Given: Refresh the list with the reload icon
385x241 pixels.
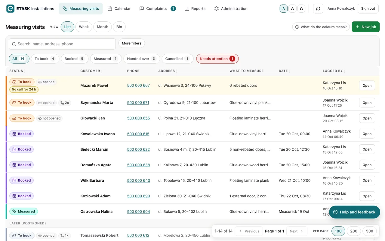Looking at the screenshot, I should point(318,8).
